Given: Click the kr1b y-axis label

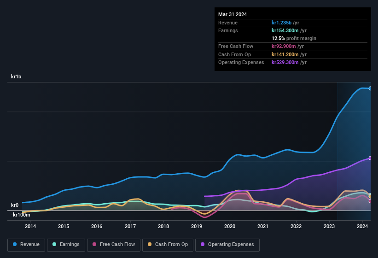Looking at the screenshot, I should point(17,77).
